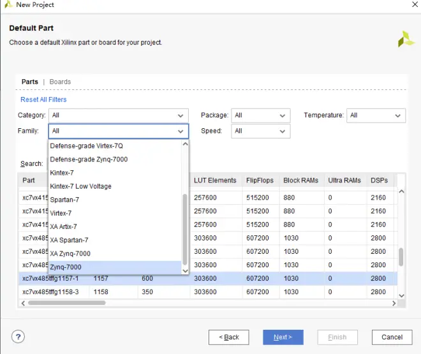The height and width of the screenshot is (354, 421).
Task: Open the Speed dropdown
Action: (x=261, y=131)
